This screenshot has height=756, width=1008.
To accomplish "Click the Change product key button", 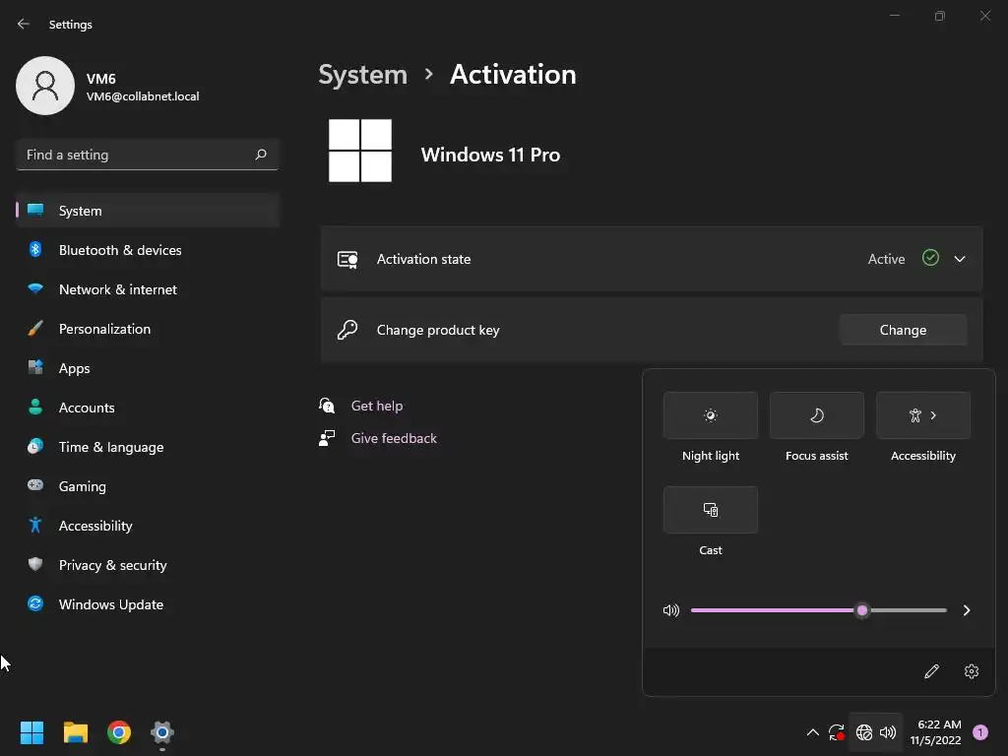I will [x=903, y=330].
